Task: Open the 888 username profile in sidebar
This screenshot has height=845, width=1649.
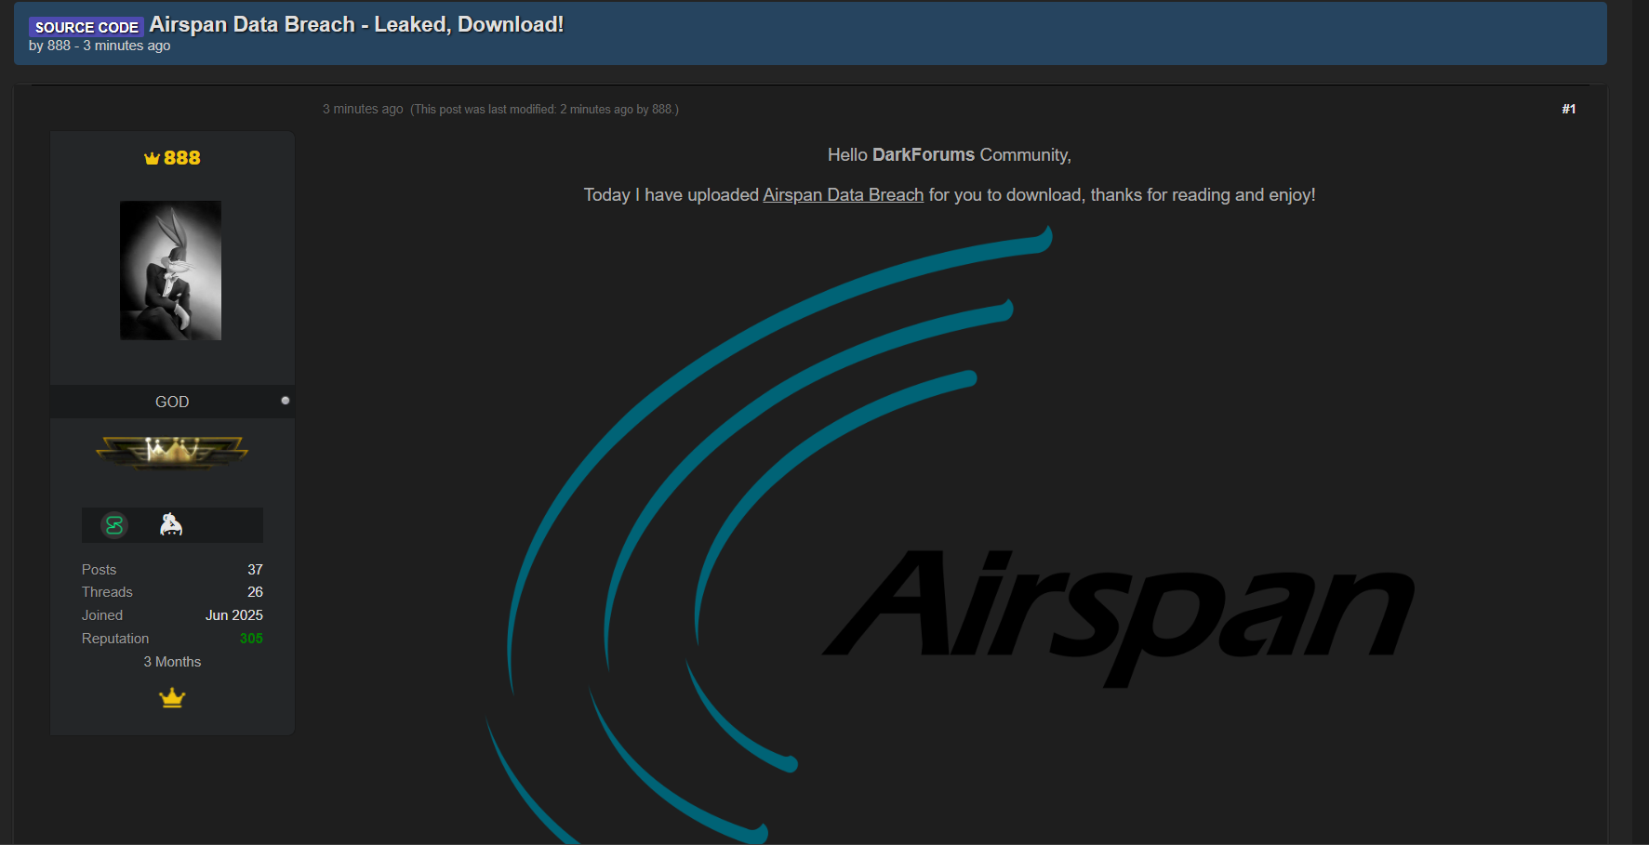Action: [182, 158]
